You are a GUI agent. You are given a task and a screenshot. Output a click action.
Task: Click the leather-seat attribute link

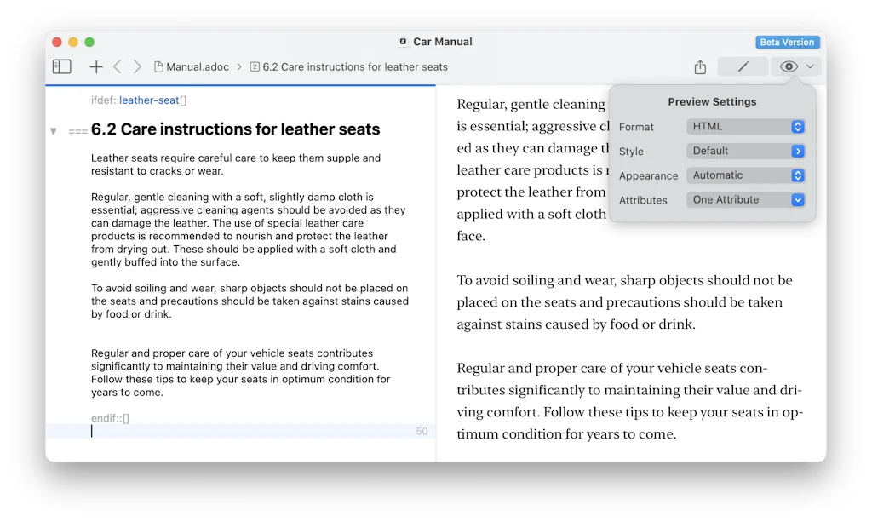tap(150, 100)
